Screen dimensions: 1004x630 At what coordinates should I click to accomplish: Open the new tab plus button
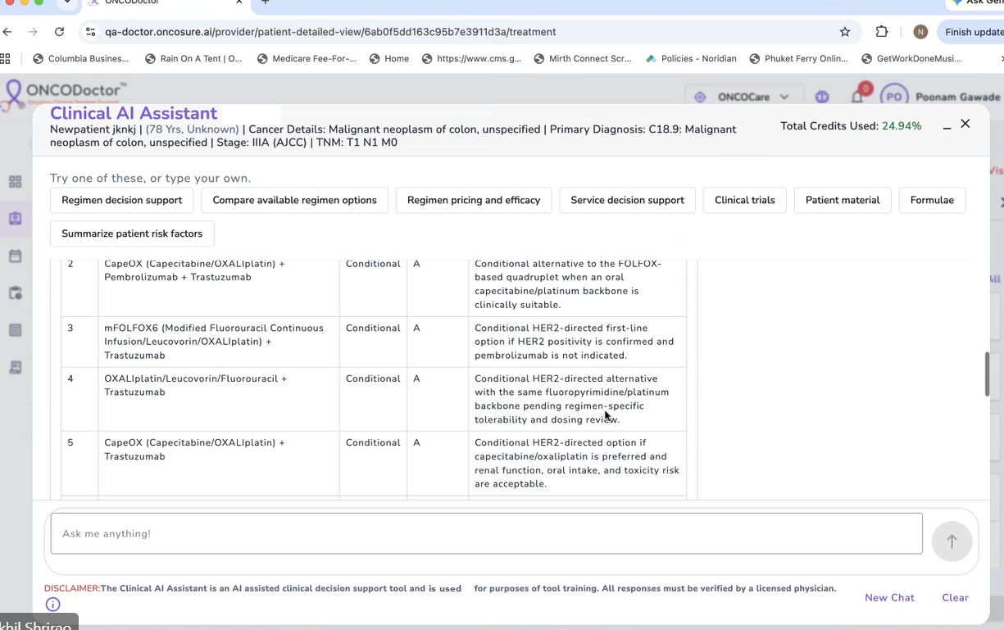point(266,3)
